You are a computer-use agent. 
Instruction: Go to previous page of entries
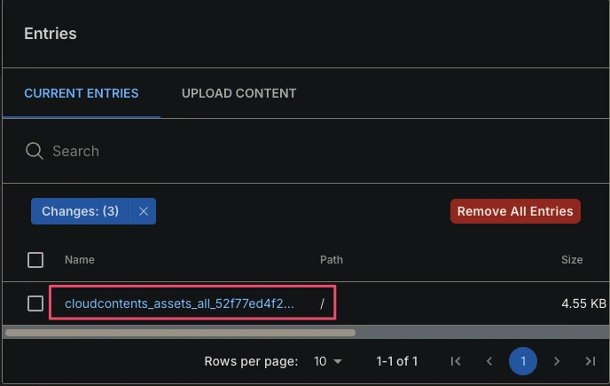pos(489,361)
